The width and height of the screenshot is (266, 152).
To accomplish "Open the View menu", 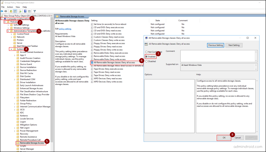I will 18,7.
